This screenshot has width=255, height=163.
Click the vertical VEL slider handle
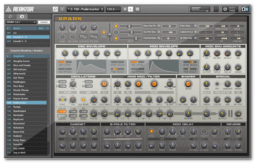pos(110,35)
